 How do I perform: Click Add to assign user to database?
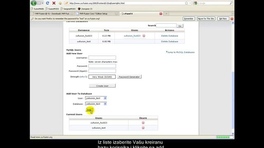[89, 110]
